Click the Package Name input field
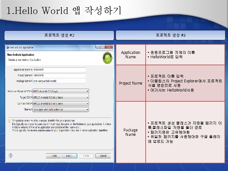This screenshot has height=171, width=228. (x=59, y=81)
